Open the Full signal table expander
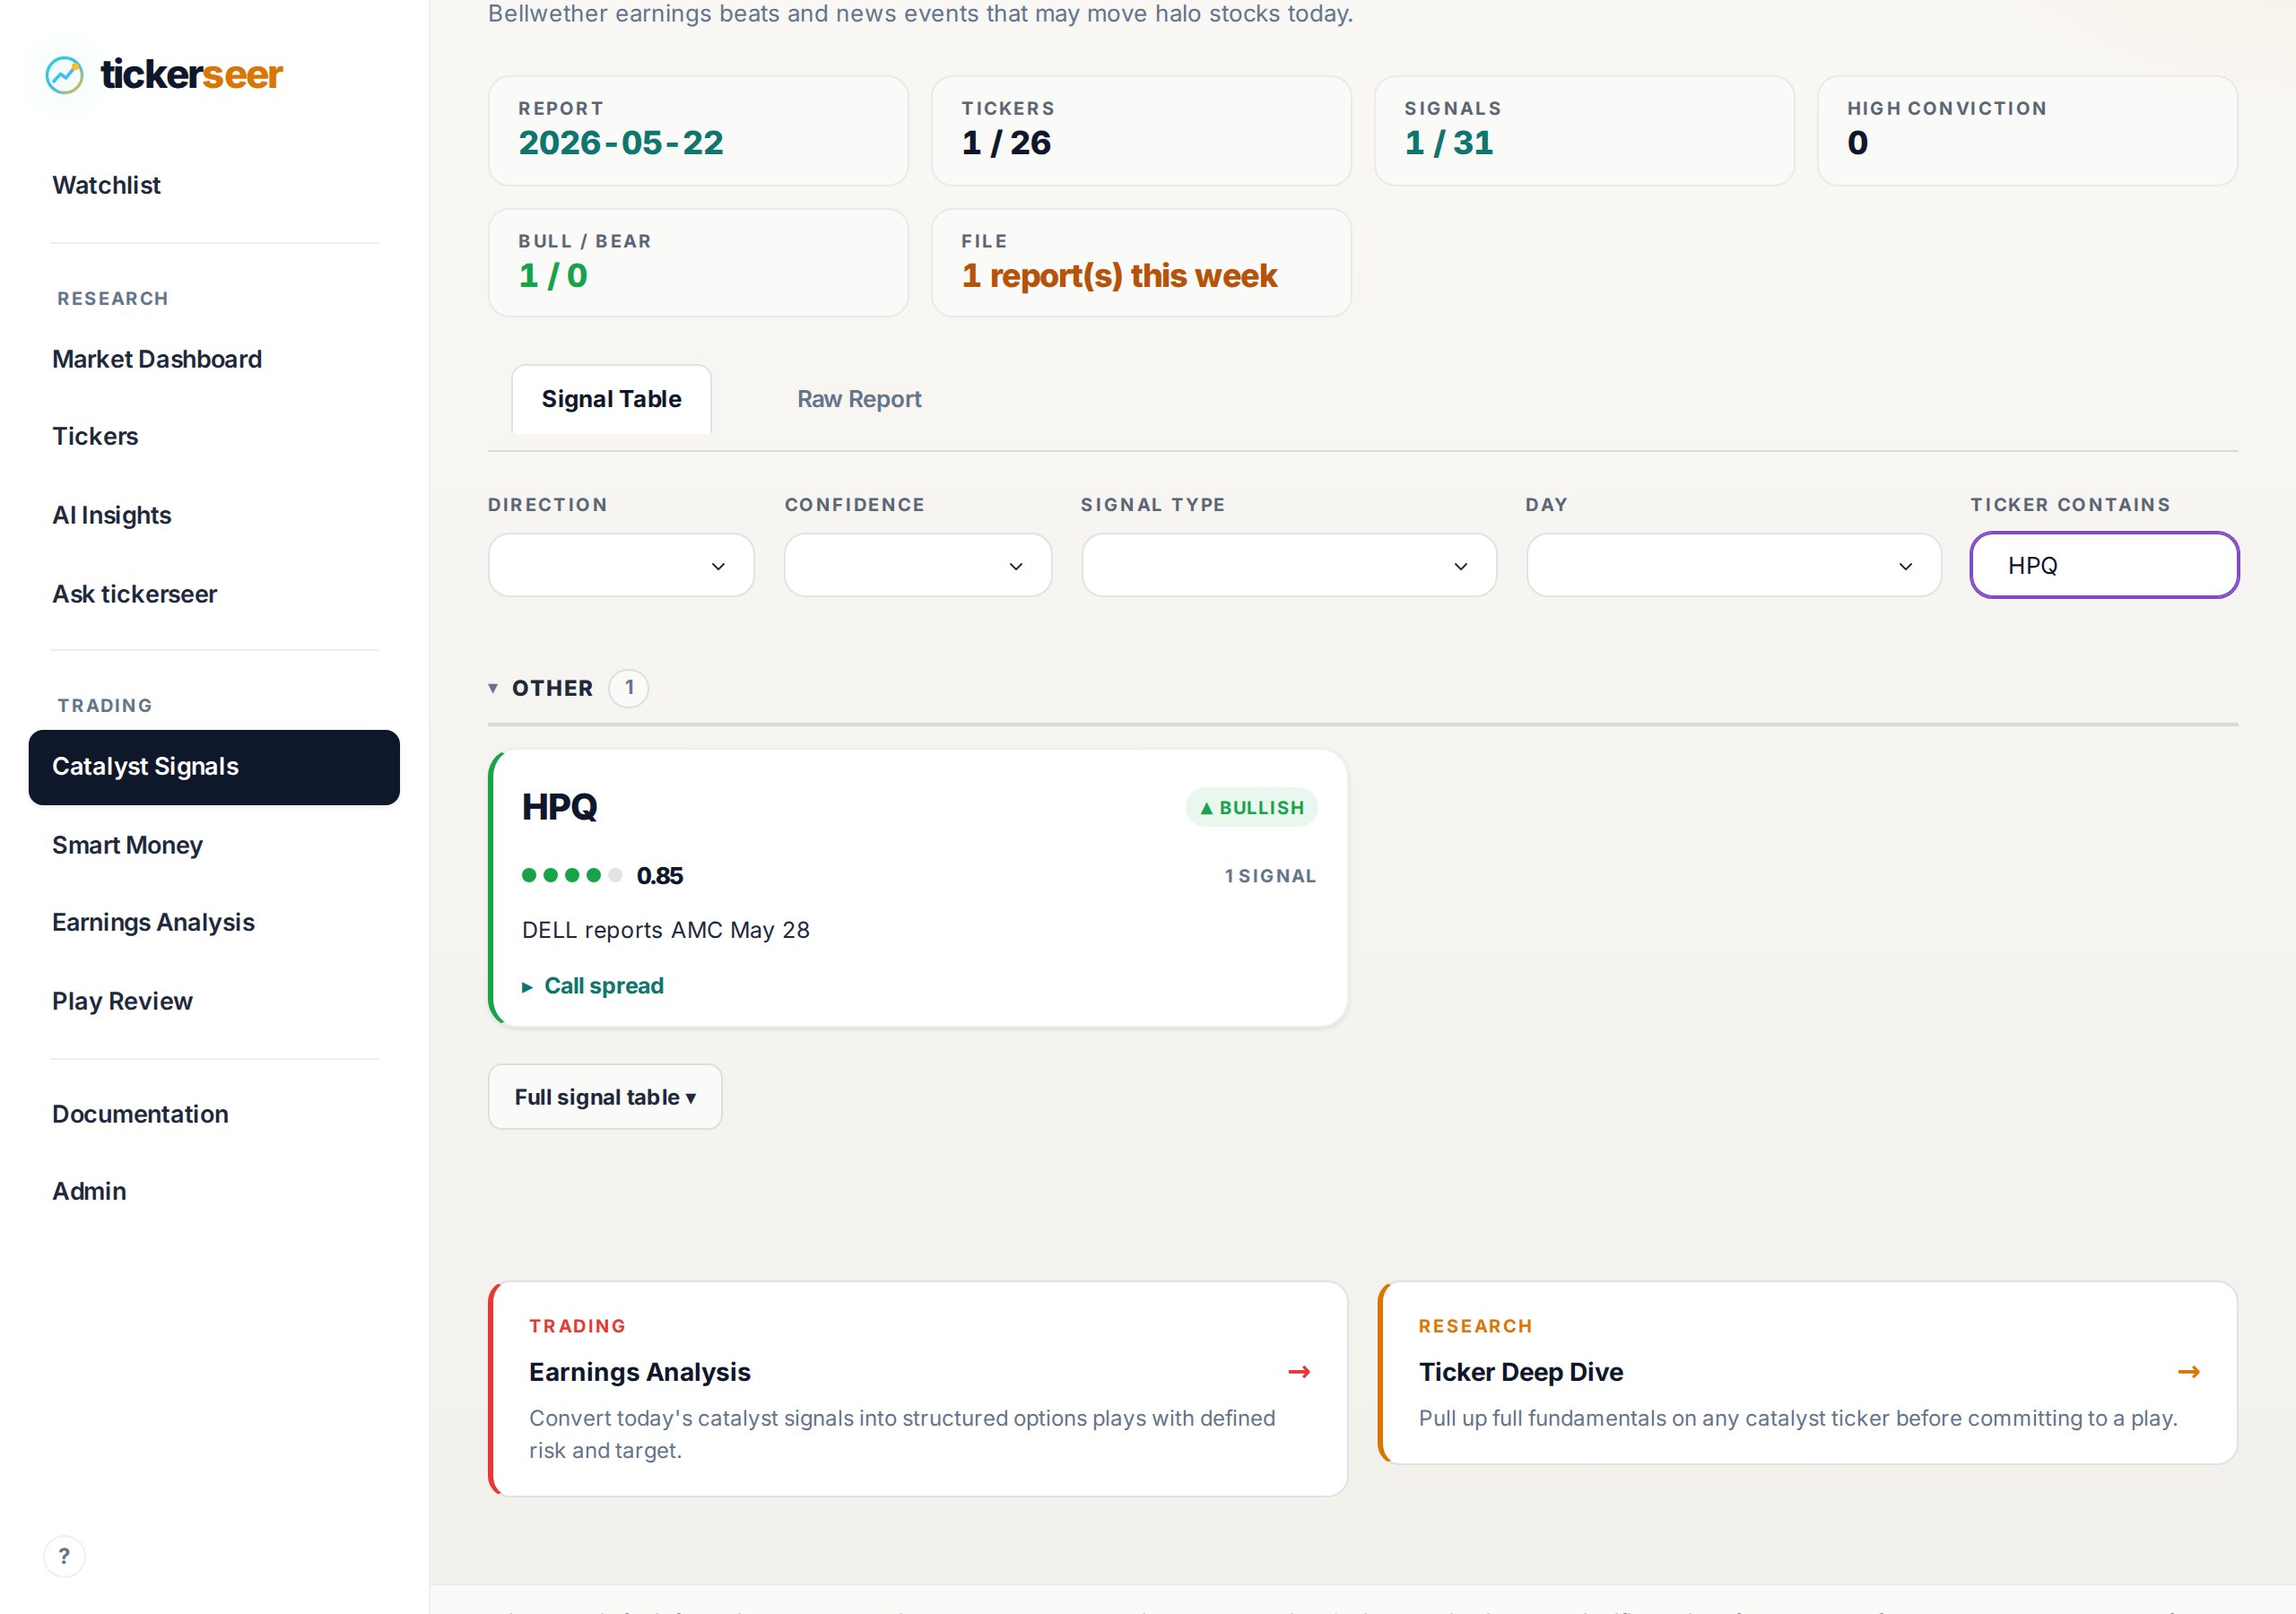The height and width of the screenshot is (1614, 2296). pyautogui.click(x=605, y=1097)
